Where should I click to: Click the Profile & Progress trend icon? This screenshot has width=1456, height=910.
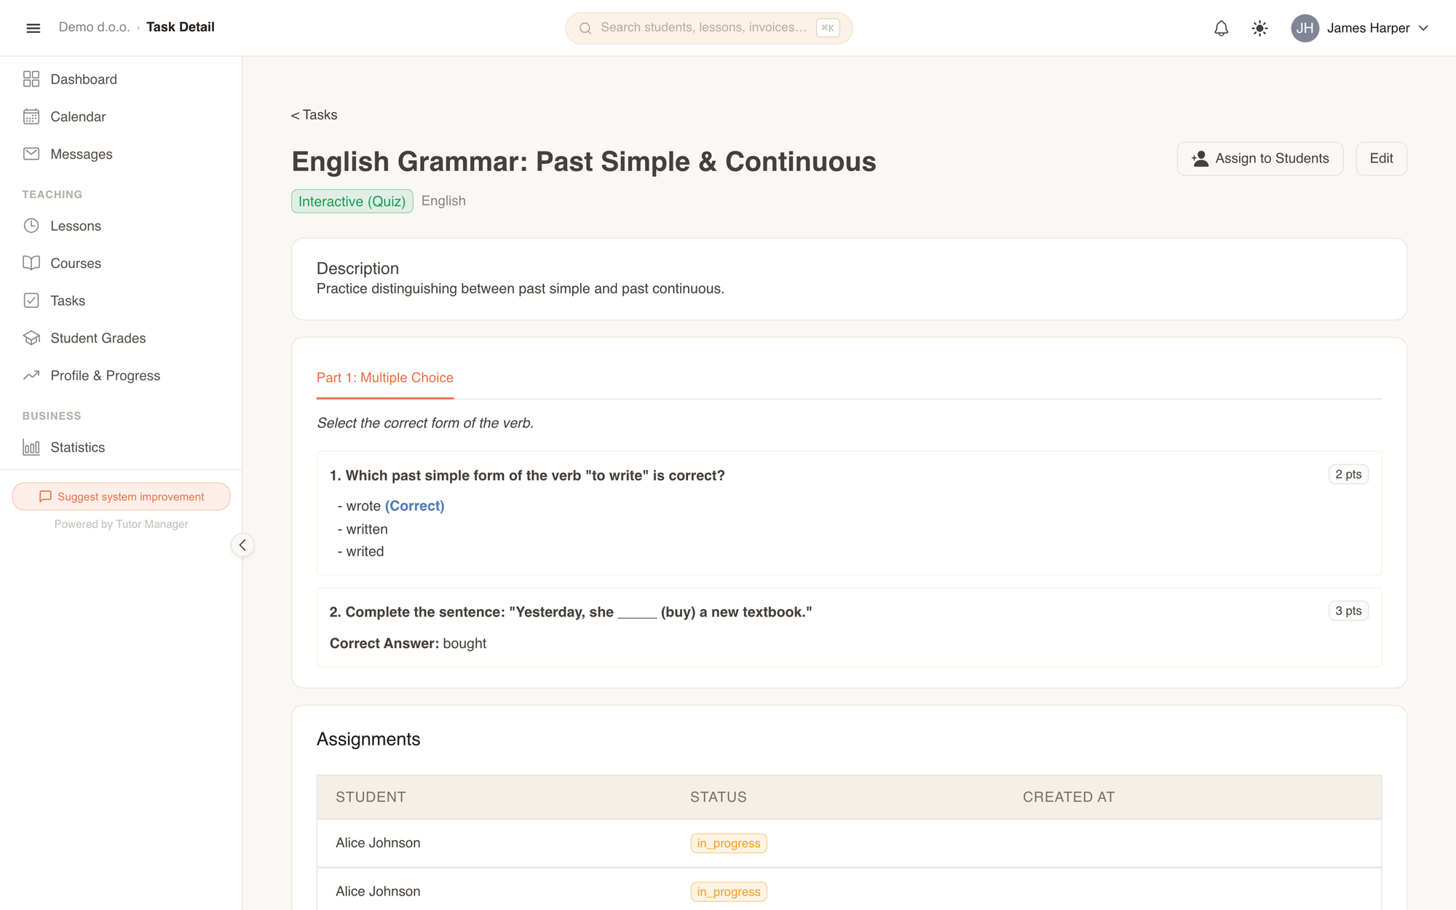[31, 375]
